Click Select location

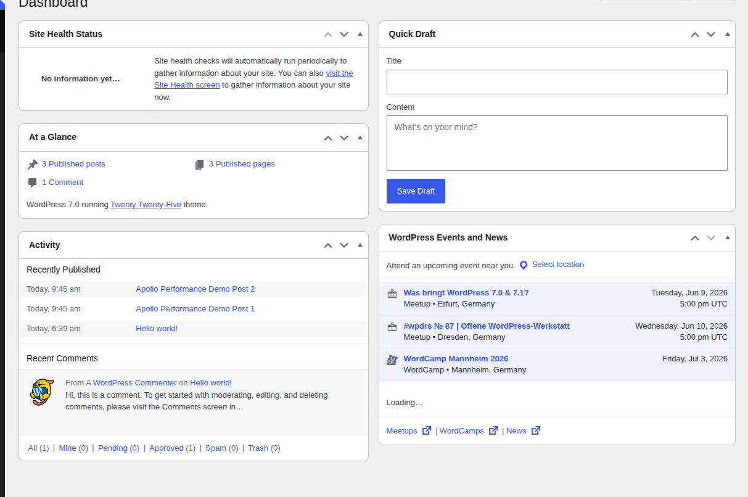(558, 265)
